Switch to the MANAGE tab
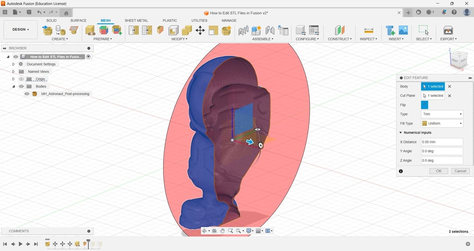The image size is (474, 251). pyautogui.click(x=229, y=21)
